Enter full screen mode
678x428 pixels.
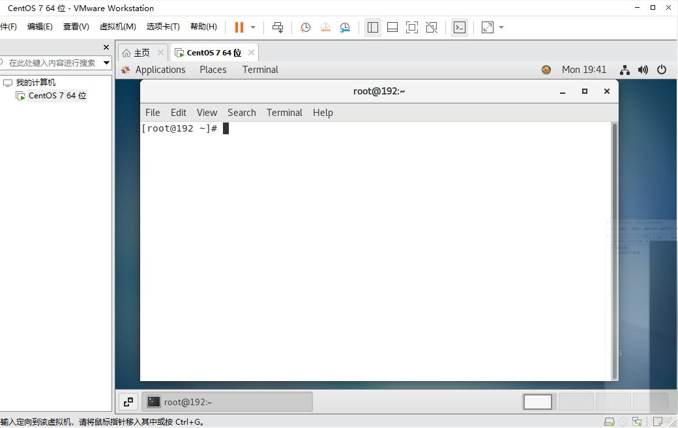[412, 27]
